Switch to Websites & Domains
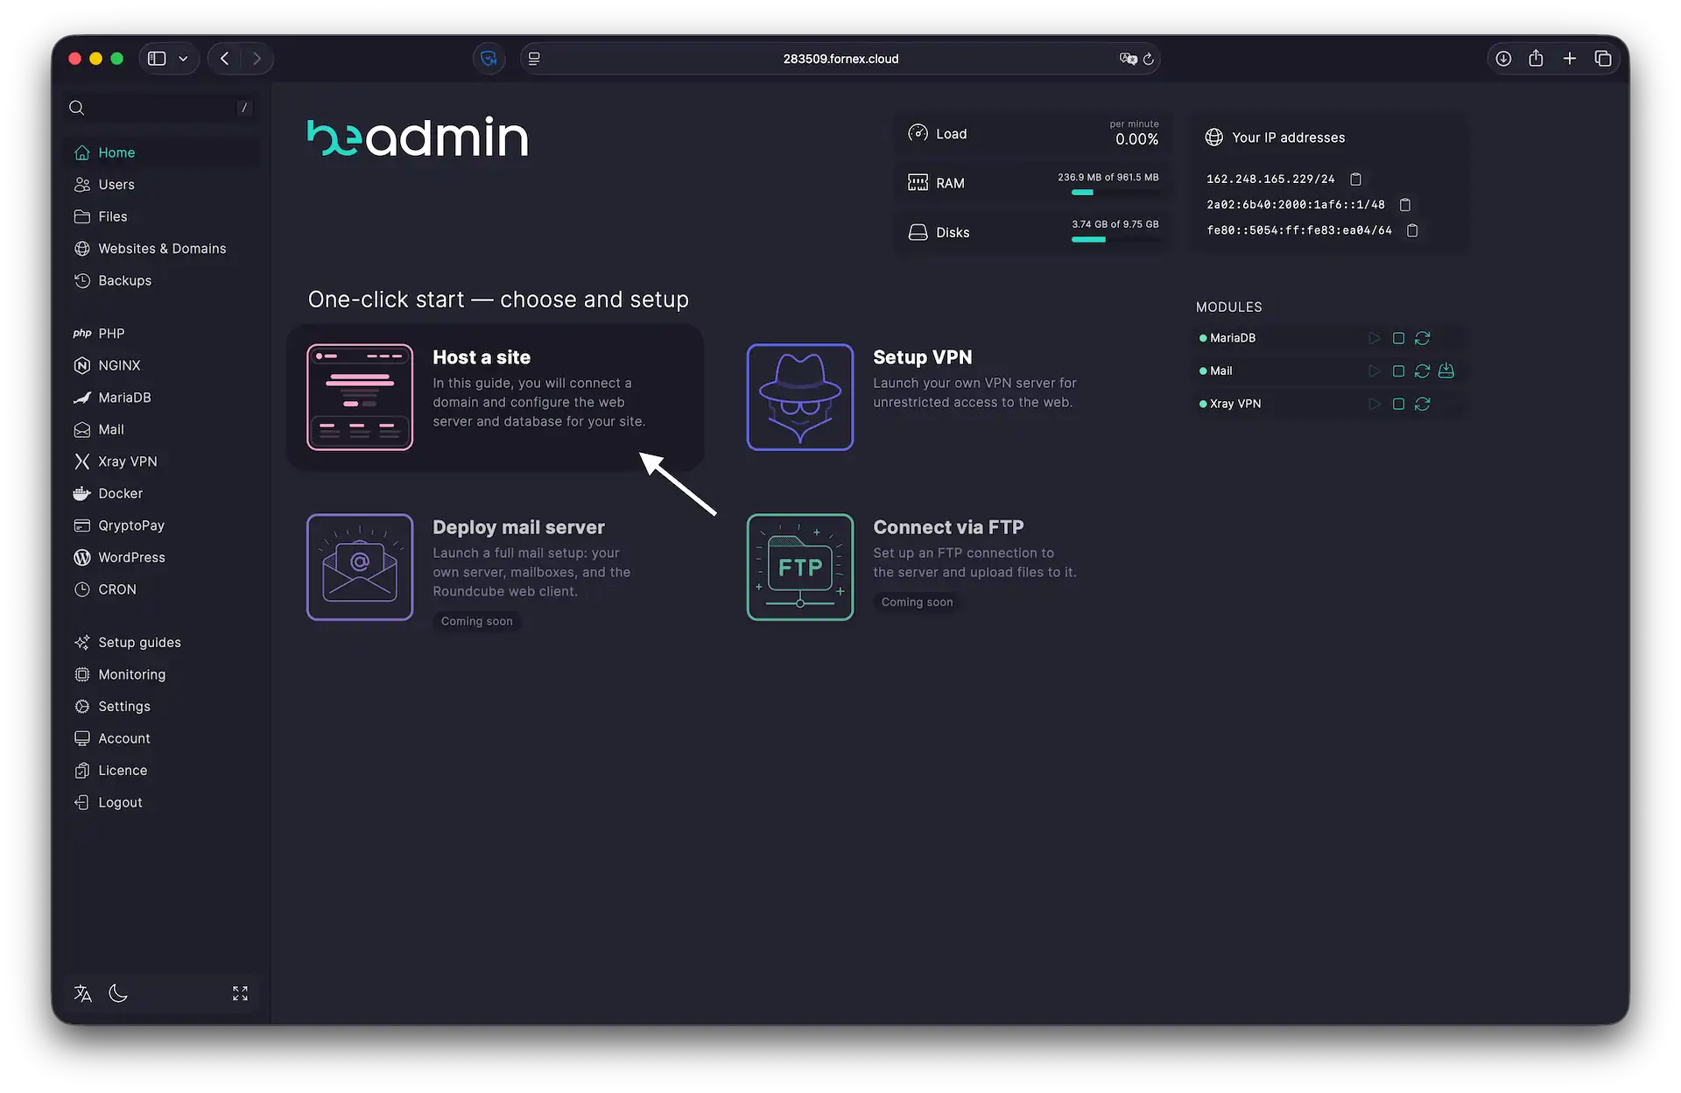 click(x=162, y=248)
